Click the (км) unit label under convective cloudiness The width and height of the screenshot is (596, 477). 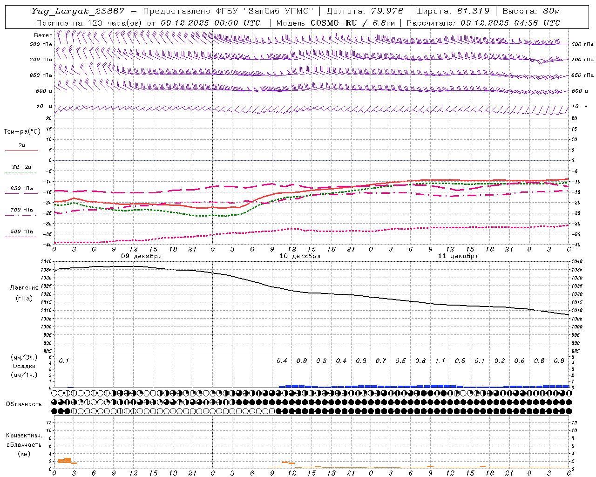[x=24, y=454]
